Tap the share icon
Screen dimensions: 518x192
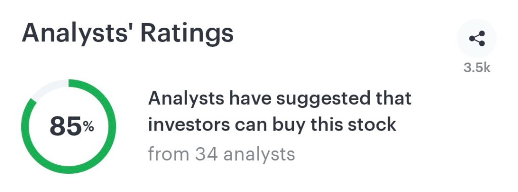pyautogui.click(x=477, y=38)
